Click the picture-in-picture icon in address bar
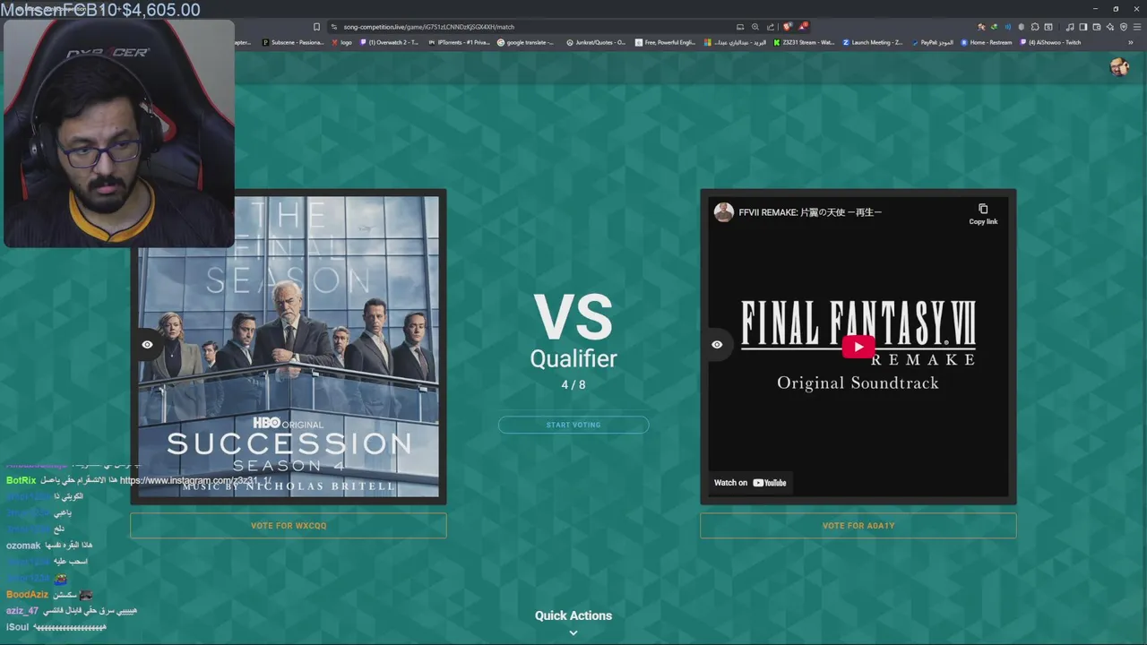Viewport: 1147px width, 645px height. pos(740,27)
